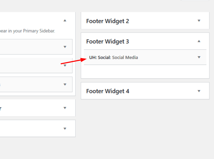Expand the topmost widget in Primary Sidebar
The width and height of the screenshot is (214, 159).
pyautogui.click(x=65, y=47)
